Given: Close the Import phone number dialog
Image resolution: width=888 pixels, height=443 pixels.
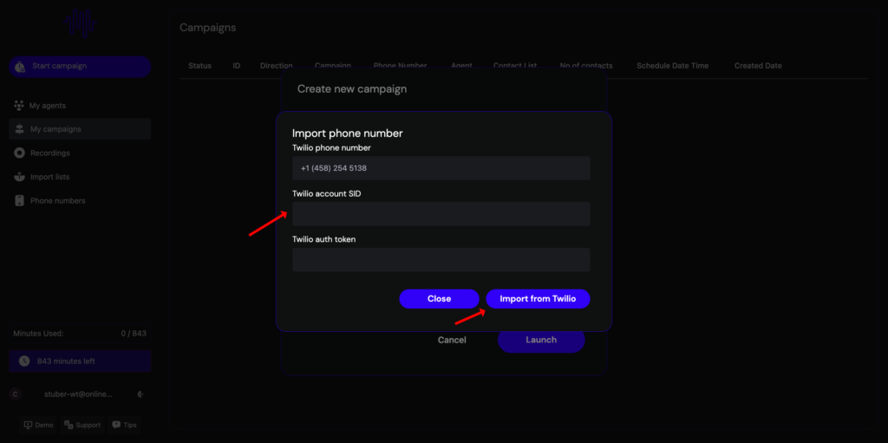Looking at the screenshot, I should pyautogui.click(x=439, y=298).
